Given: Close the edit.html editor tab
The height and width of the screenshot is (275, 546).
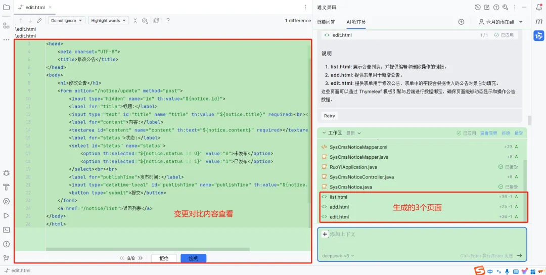Looking at the screenshot, I should (50, 7).
